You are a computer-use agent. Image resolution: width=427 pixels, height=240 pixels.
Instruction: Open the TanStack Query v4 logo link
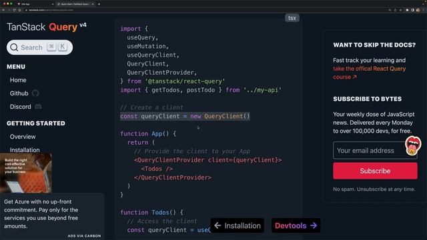(x=47, y=27)
